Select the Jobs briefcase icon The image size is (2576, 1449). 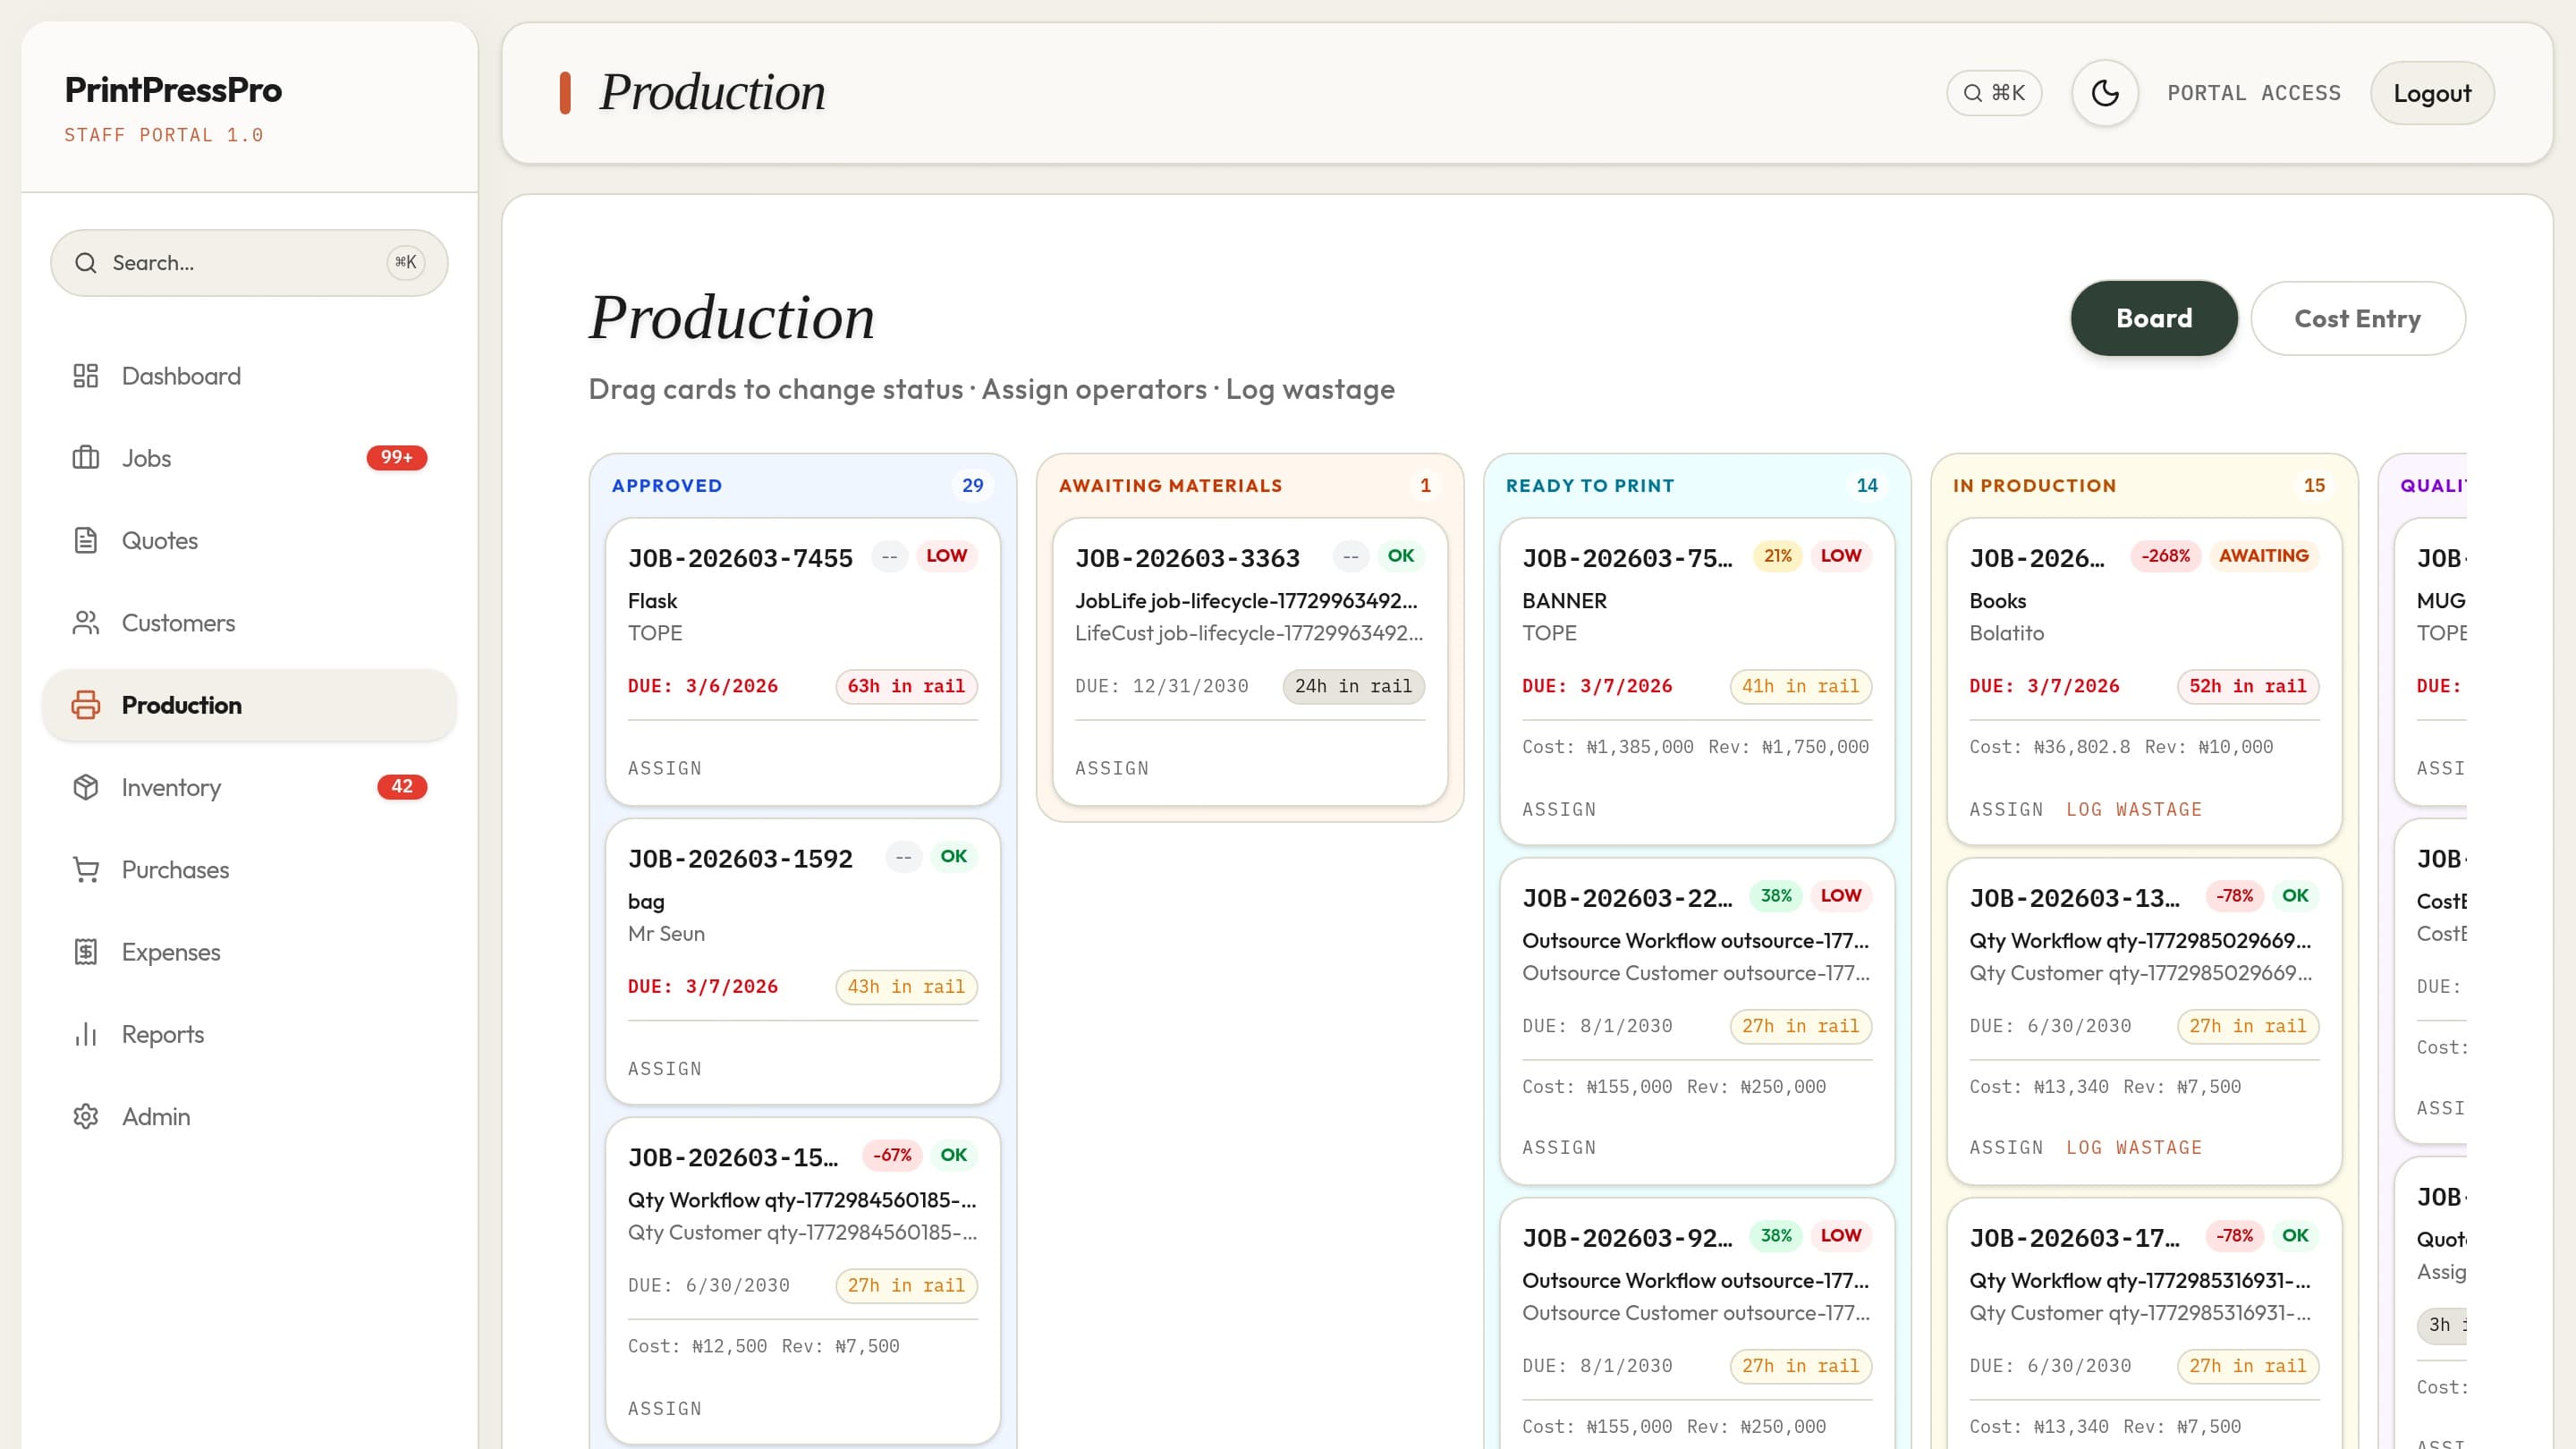pyautogui.click(x=85, y=458)
